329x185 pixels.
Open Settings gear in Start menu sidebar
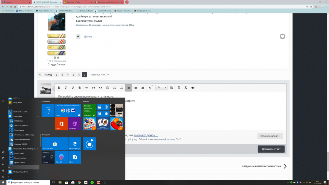[3, 171]
